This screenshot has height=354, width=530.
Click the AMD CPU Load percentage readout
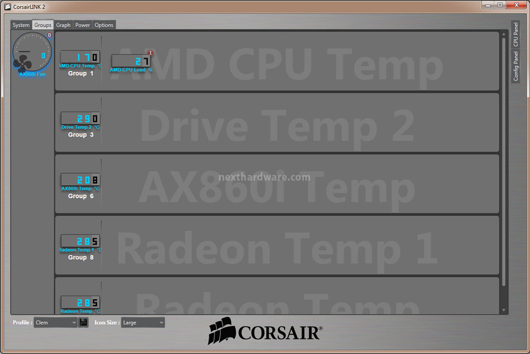pyautogui.click(x=131, y=61)
